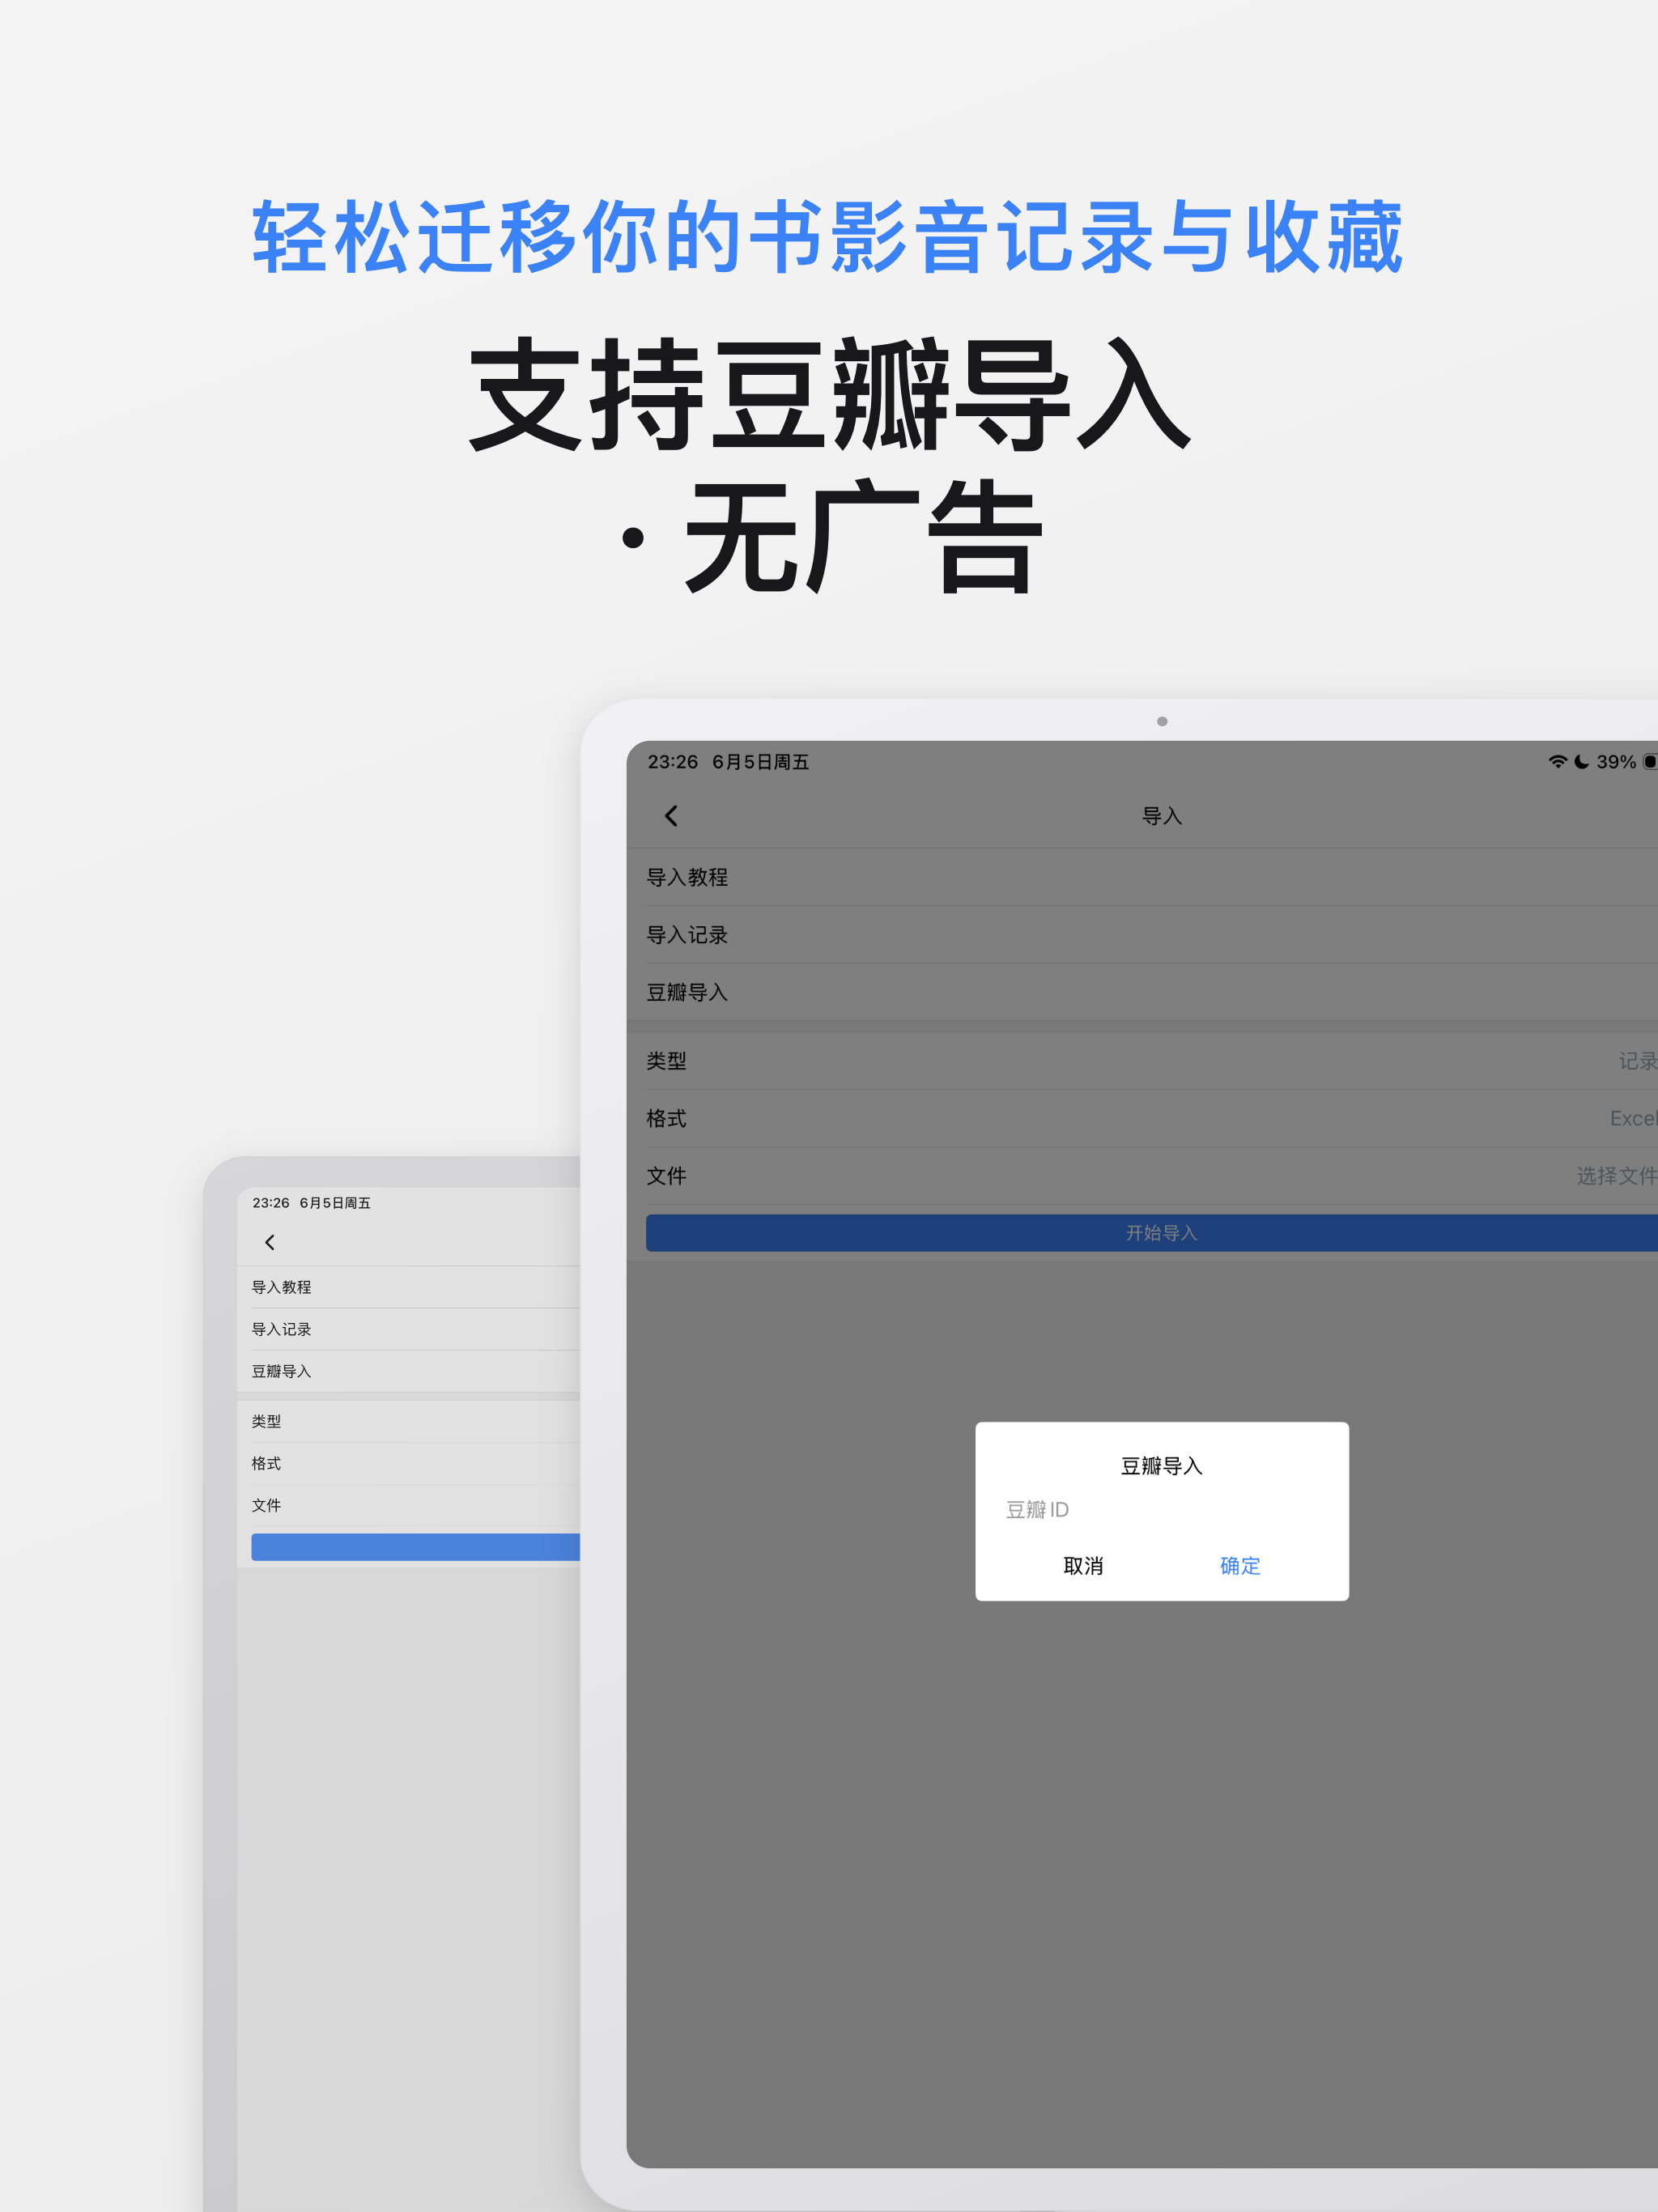Focus the 豆瓣 ID input field
The image size is (1658, 2212).
click(x=1162, y=1510)
